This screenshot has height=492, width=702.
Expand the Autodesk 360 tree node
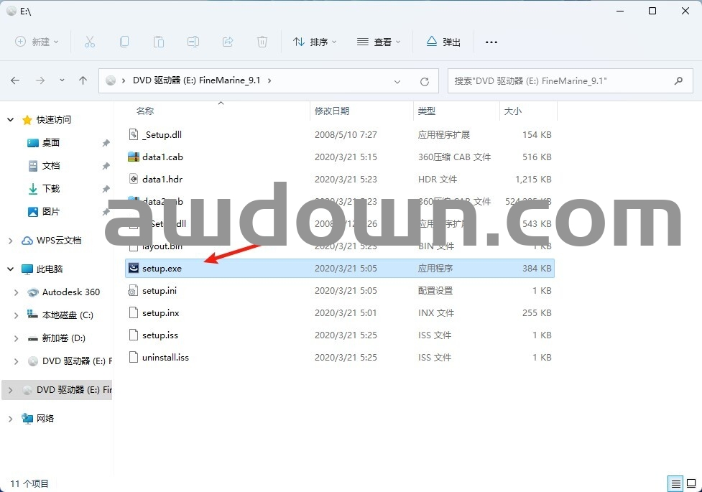pos(17,292)
